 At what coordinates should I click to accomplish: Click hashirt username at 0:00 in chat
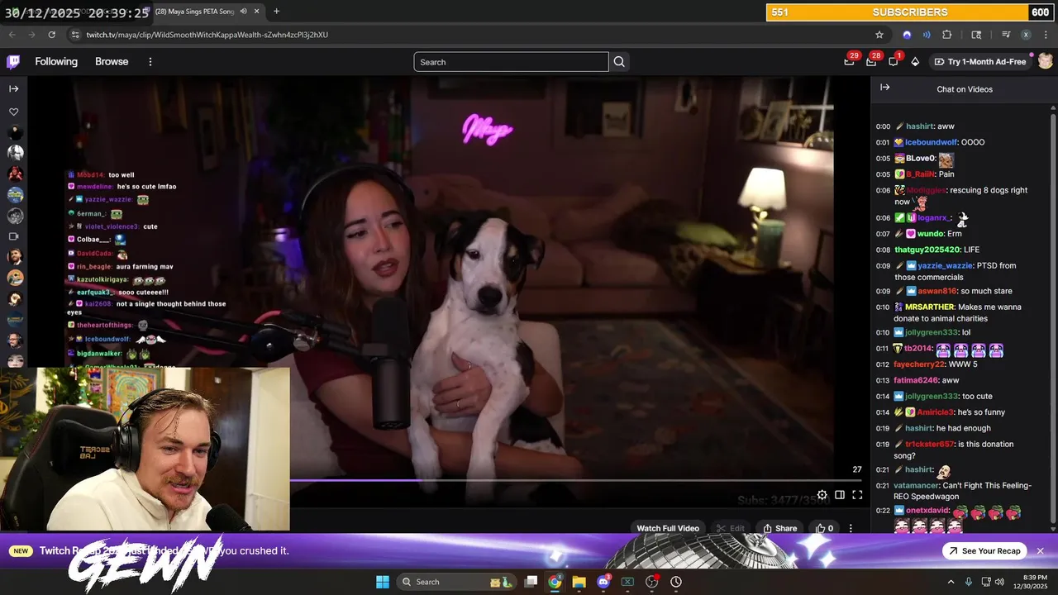point(920,126)
